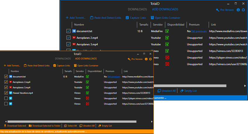Click Unselect All in the blue window
This screenshot has height=134, width=248.
pyautogui.click(x=167, y=91)
